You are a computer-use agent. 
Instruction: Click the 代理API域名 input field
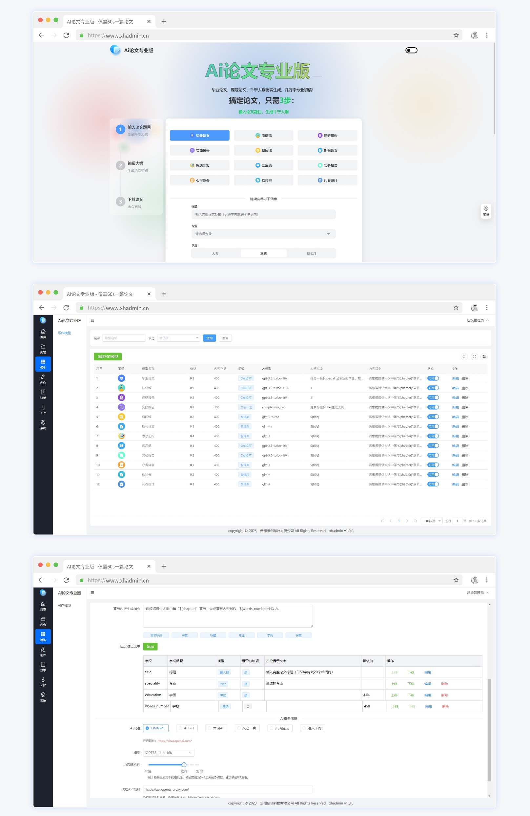(x=228, y=789)
